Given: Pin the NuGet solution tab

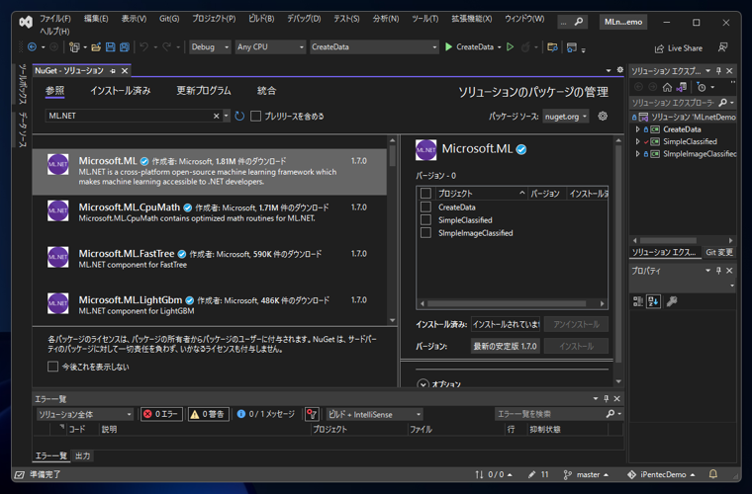Looking at the screenshot, I should coord(113,71).
